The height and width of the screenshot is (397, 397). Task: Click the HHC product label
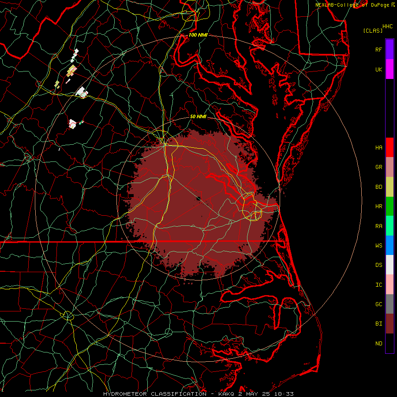coord(387,26)
